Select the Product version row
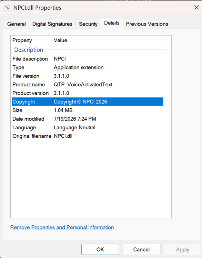Image resolution: width=202 pixels, height=258 pixels. [x=88, y=93]
